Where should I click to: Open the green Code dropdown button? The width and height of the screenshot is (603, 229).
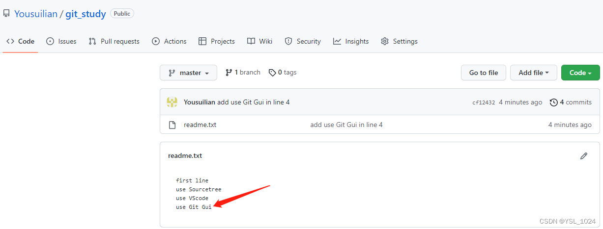(580, 73)
